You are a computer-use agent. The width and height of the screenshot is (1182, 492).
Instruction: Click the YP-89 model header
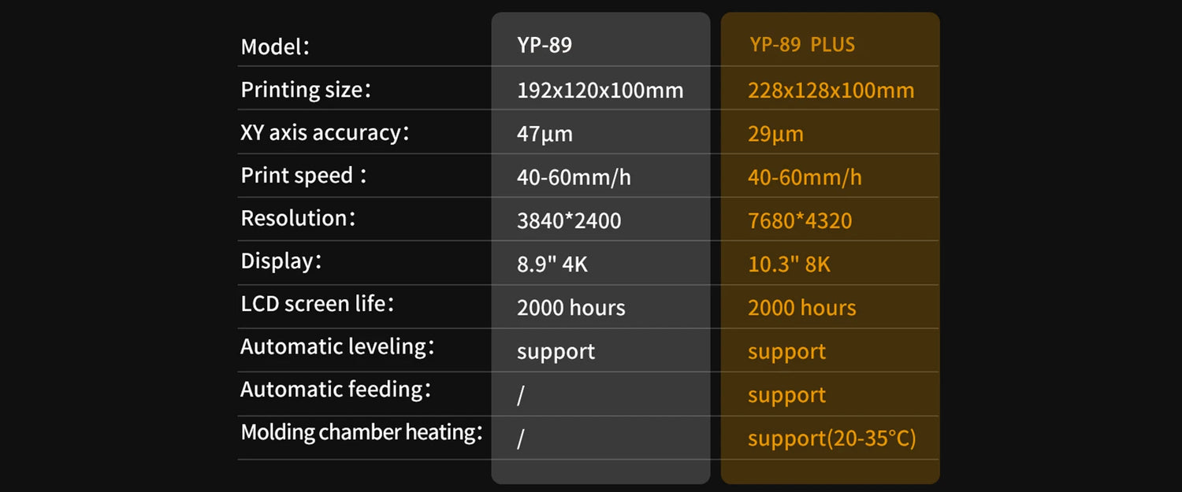click(x=545, y=45)
